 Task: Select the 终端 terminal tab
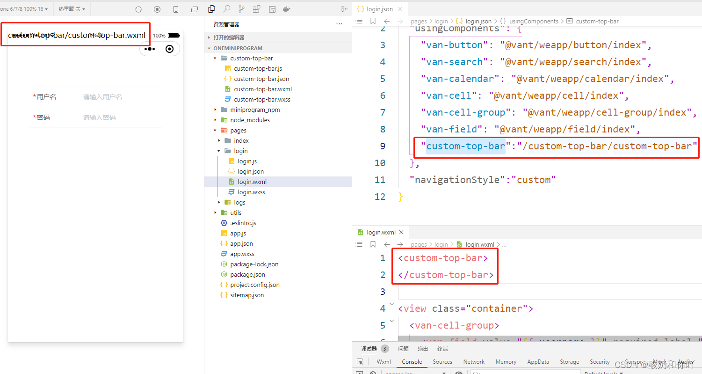pyautogui.click(x=442, y=349)
